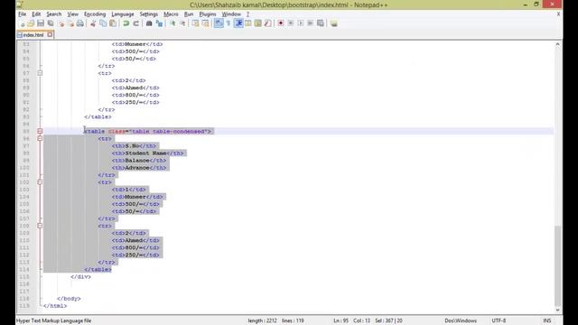
Task: Save the current recorded macro
Action: [321, 23]
